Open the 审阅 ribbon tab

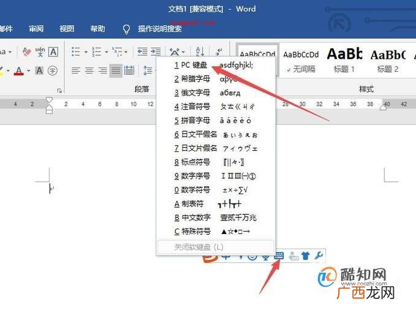pyautogui.click(x=36, y=28)
